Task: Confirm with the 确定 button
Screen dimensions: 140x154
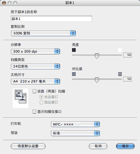Action: coord(125,146)
